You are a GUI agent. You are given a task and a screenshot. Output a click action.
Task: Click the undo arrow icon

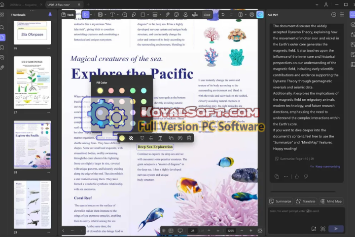tap(223, 15)
